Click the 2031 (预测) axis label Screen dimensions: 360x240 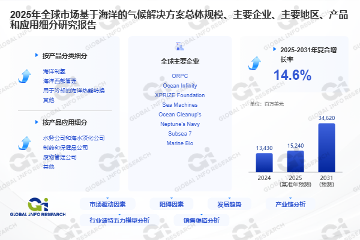click(326, 181)
